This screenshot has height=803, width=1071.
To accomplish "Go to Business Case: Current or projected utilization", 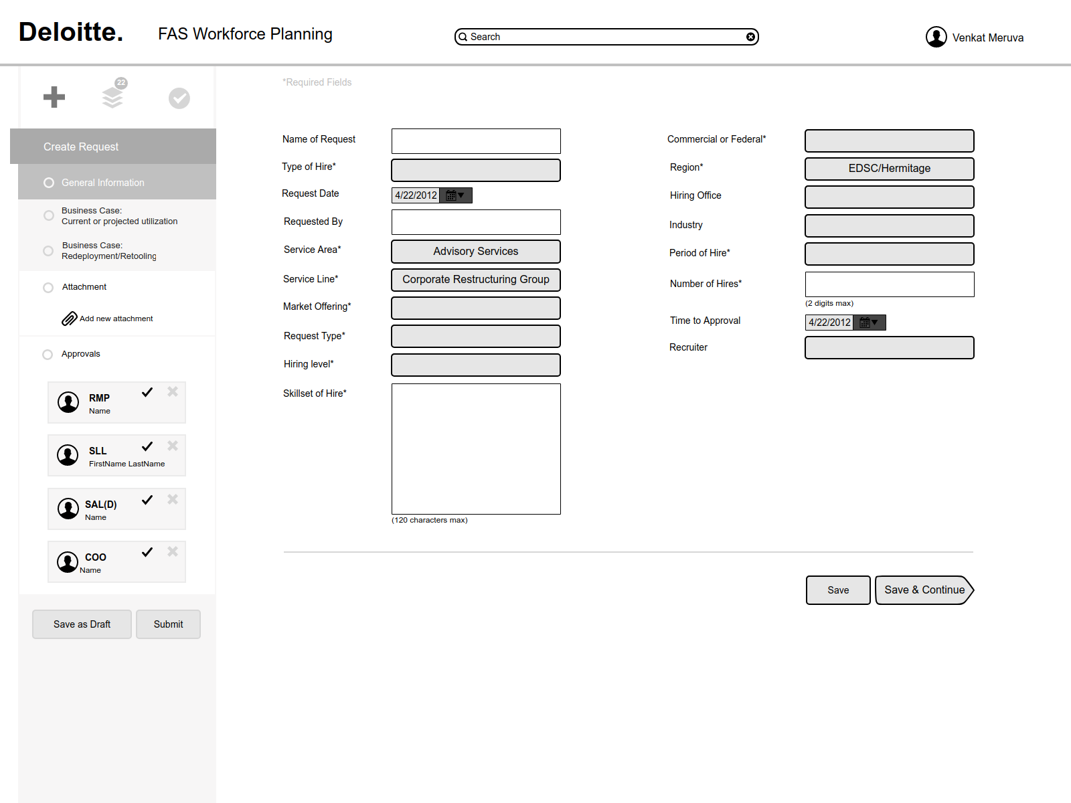I will click(x=120, y=215).
